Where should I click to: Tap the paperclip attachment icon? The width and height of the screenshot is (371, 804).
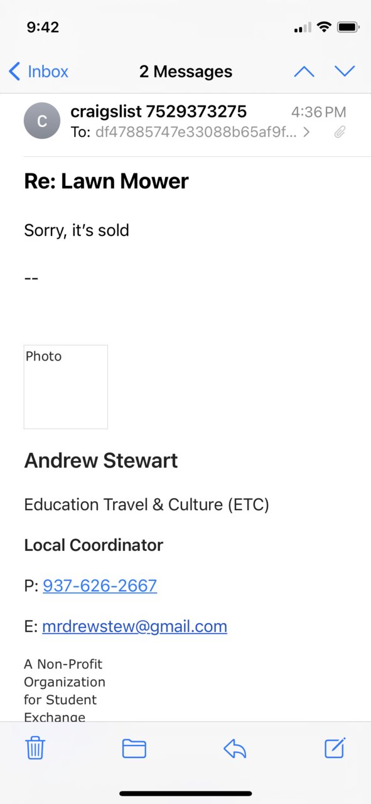pyautogui.click(x=340, y=133)
